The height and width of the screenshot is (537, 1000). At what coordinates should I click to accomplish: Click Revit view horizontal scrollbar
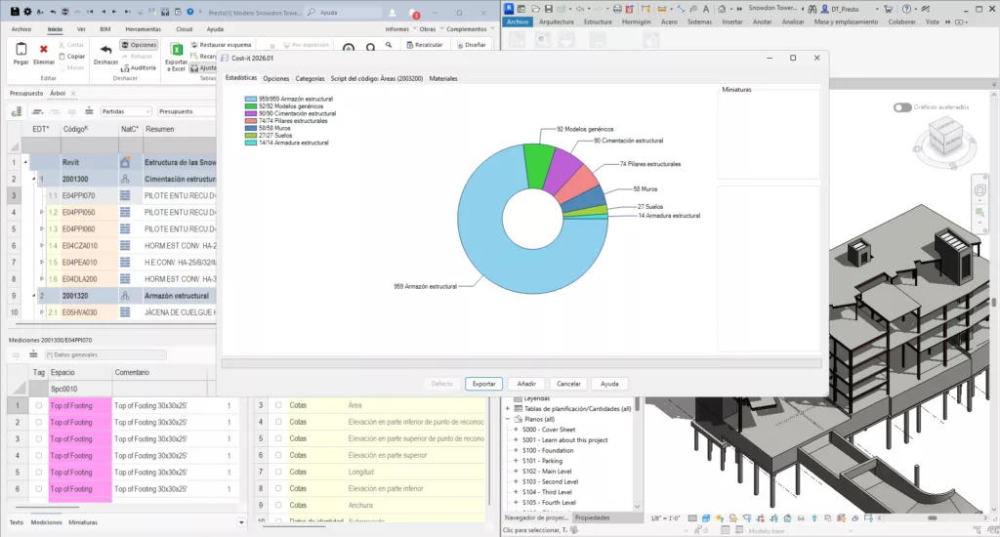[933, 517]
